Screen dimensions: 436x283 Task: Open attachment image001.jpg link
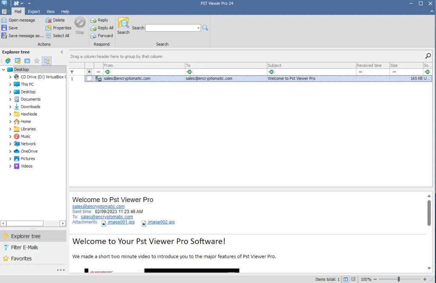121,222
